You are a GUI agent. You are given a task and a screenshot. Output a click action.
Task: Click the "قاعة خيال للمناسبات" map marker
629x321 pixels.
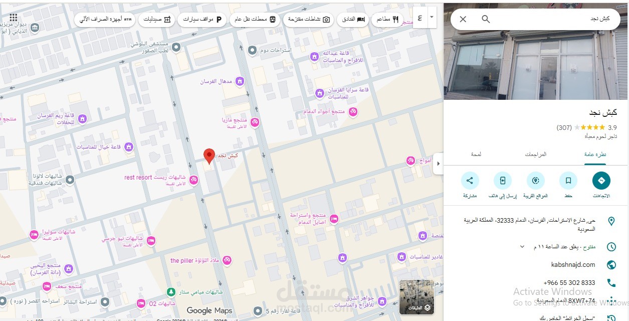pyautogui.click(x=129, y=147)
